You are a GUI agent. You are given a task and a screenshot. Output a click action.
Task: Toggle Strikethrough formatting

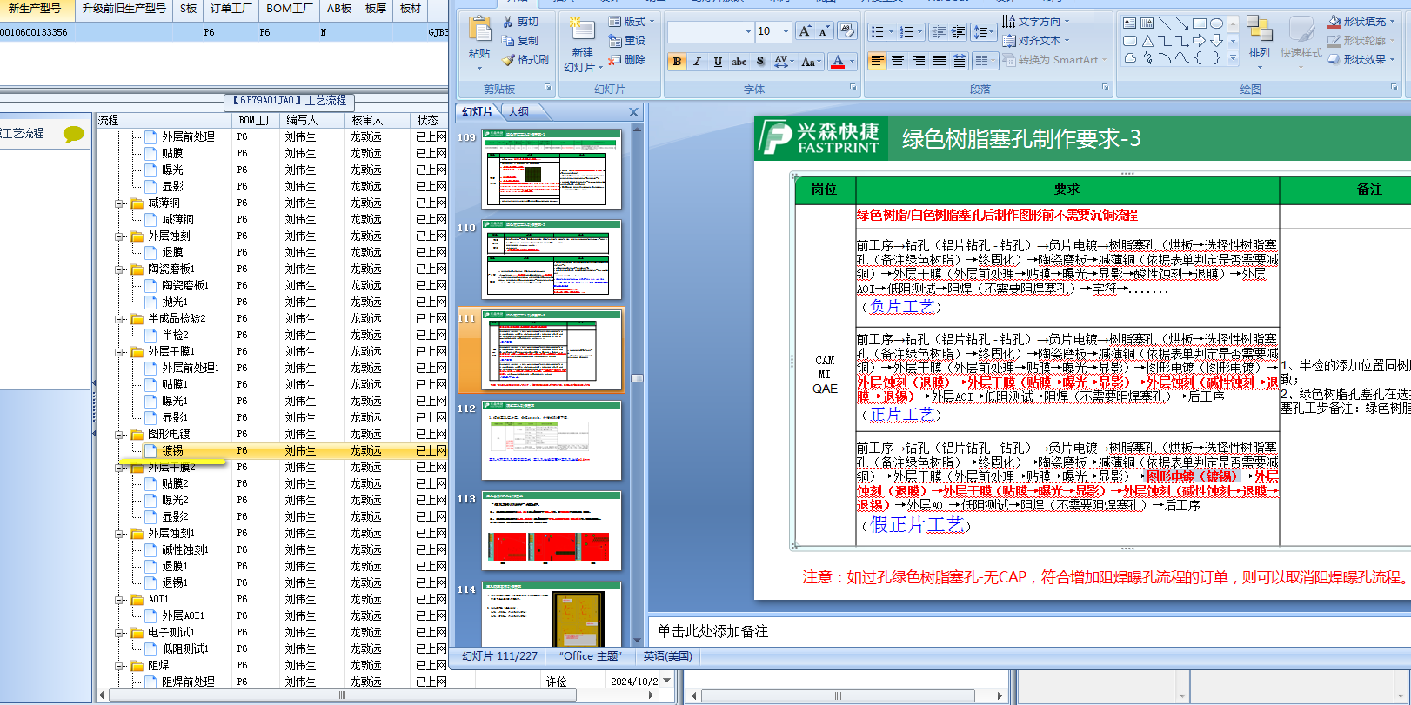tap(739, 62)
